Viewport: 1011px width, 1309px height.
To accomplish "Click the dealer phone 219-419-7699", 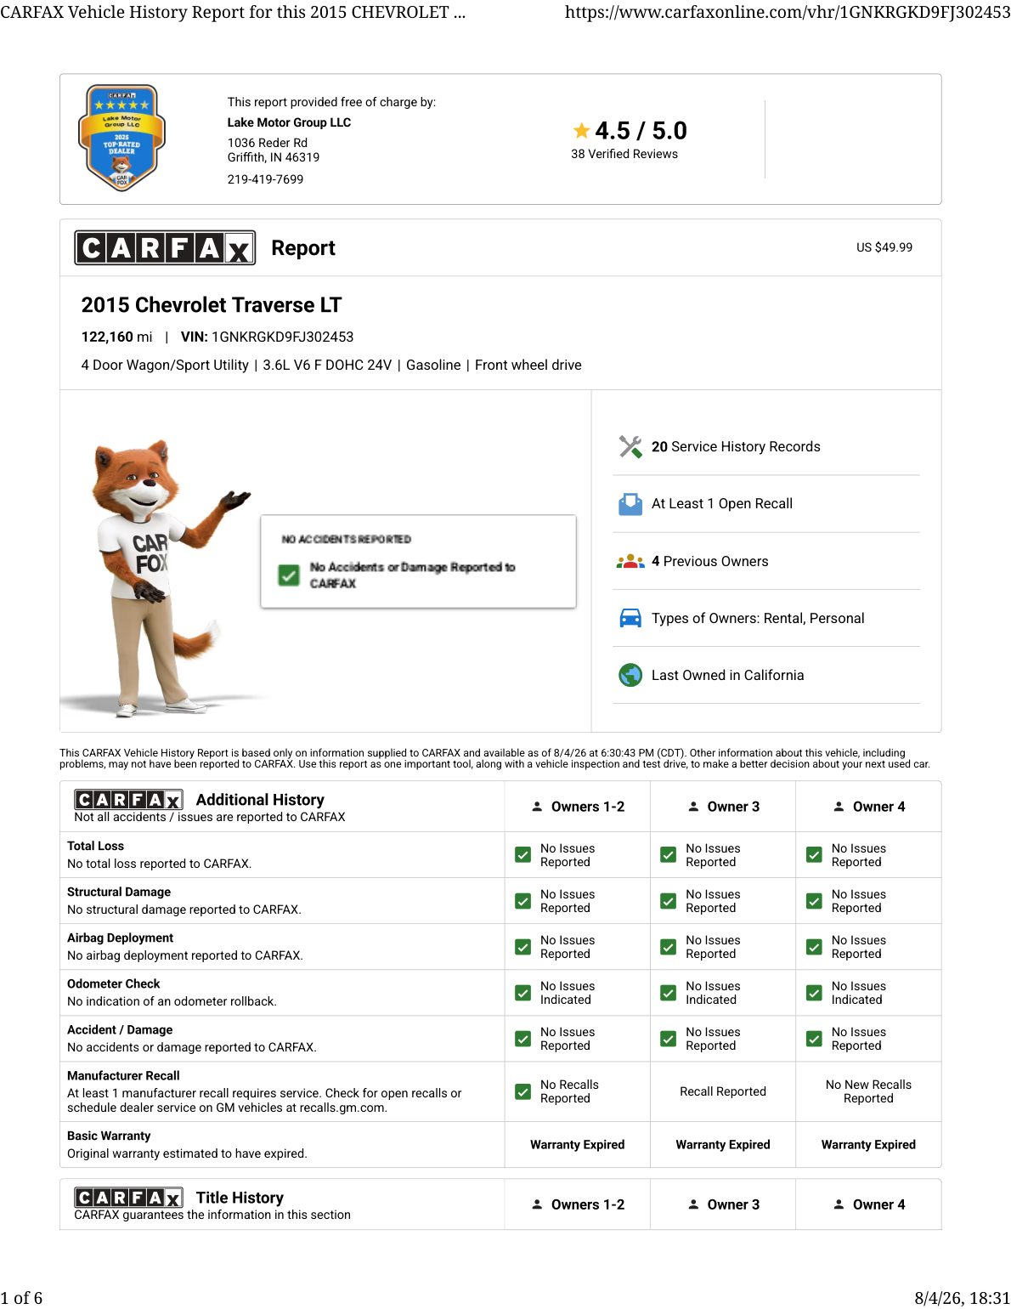I will point(265,179).
